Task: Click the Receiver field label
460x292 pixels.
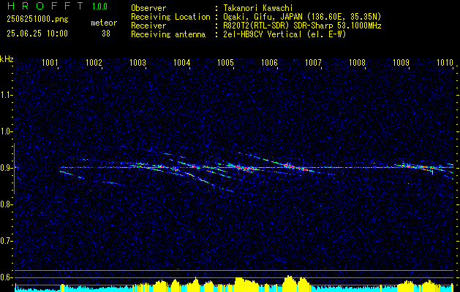Action: tap(148, 26)
